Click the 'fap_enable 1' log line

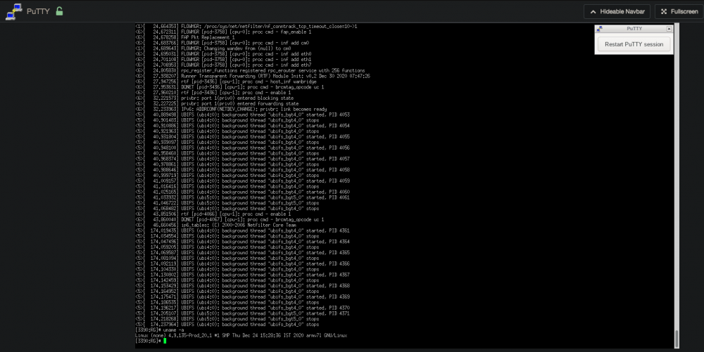point(223,32)
